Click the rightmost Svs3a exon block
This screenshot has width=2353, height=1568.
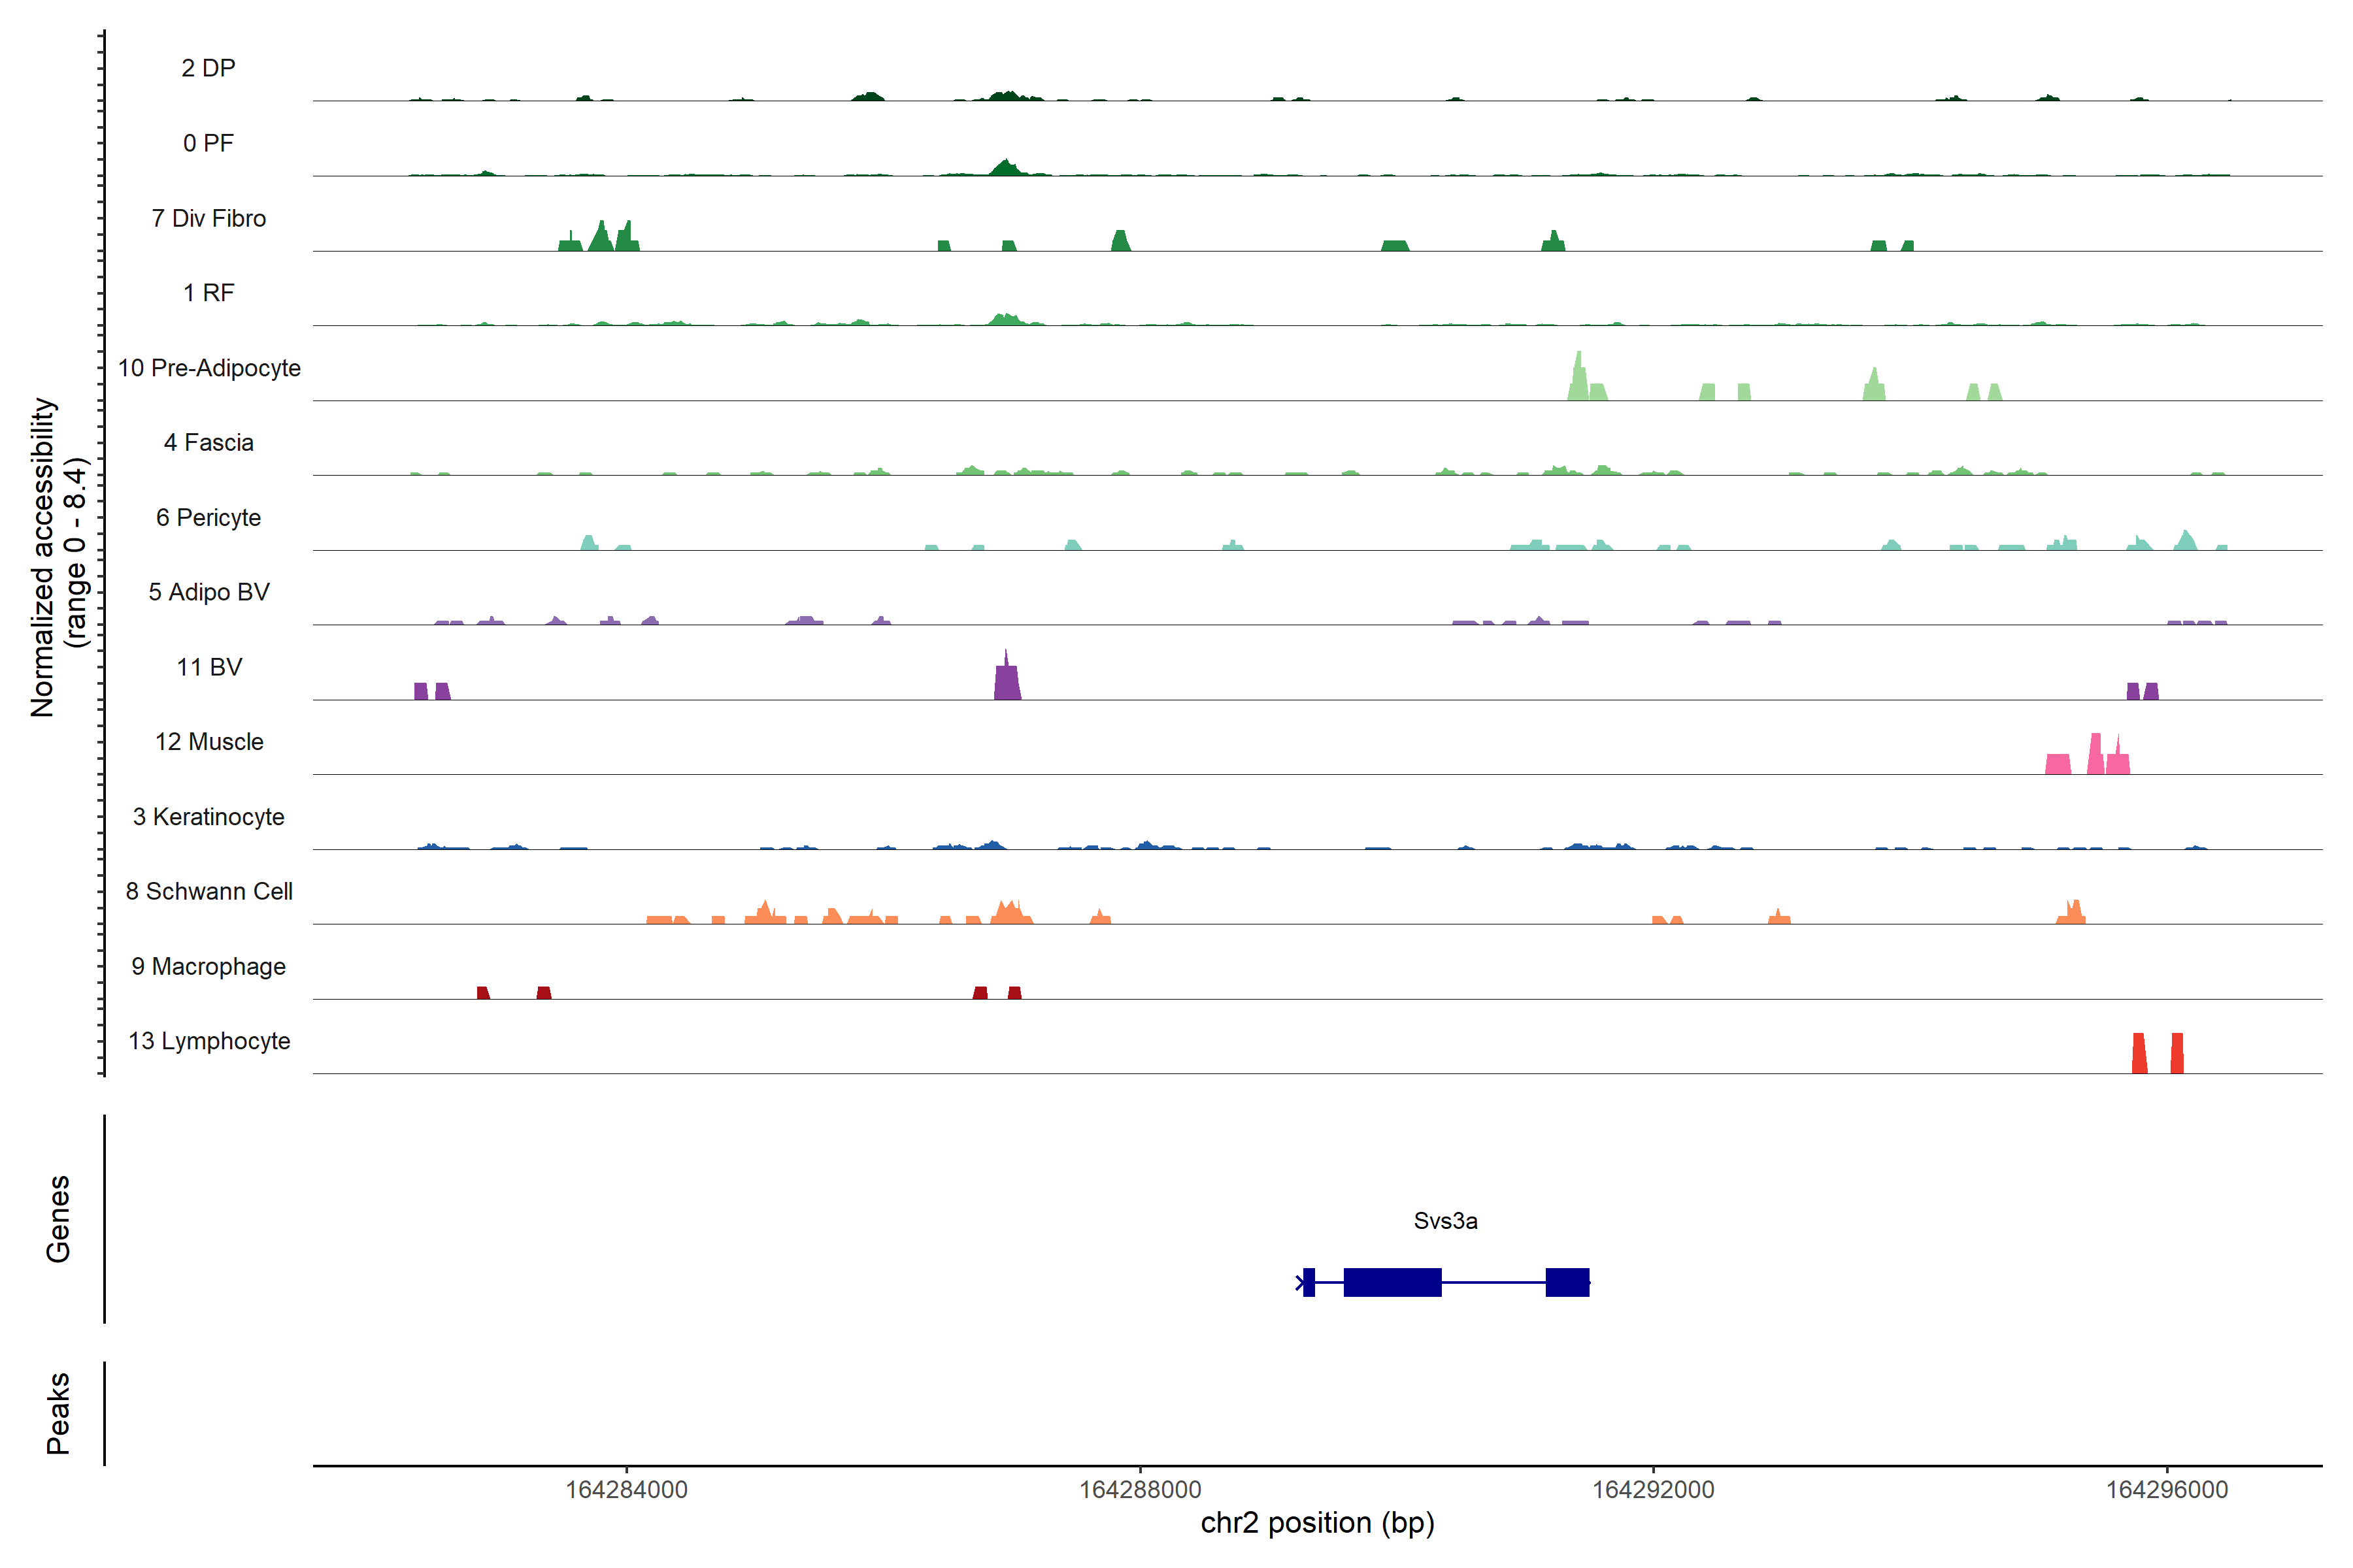click(1567, 1282)
